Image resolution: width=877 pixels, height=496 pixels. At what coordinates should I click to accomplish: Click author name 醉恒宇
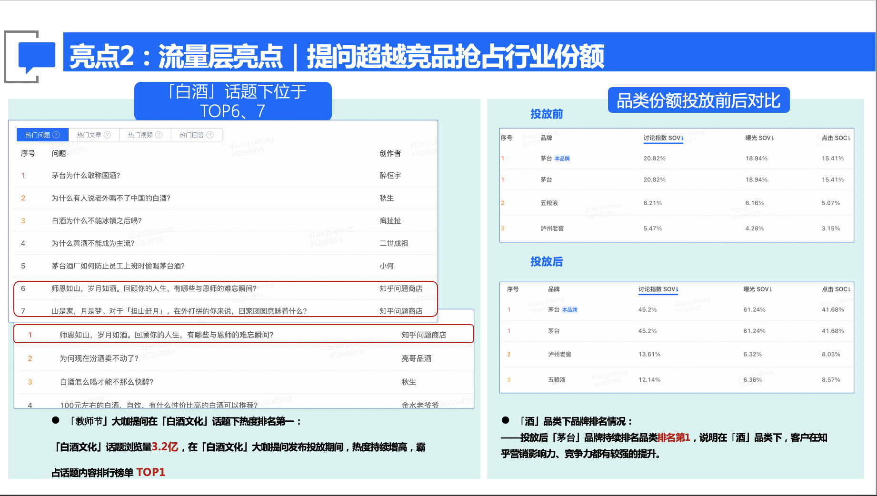pyautogui.click(x=390, y=176)
